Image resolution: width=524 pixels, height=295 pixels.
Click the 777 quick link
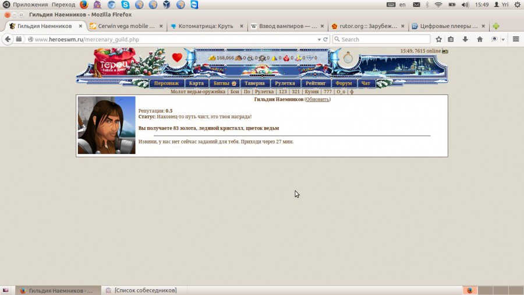click(327, 92)
